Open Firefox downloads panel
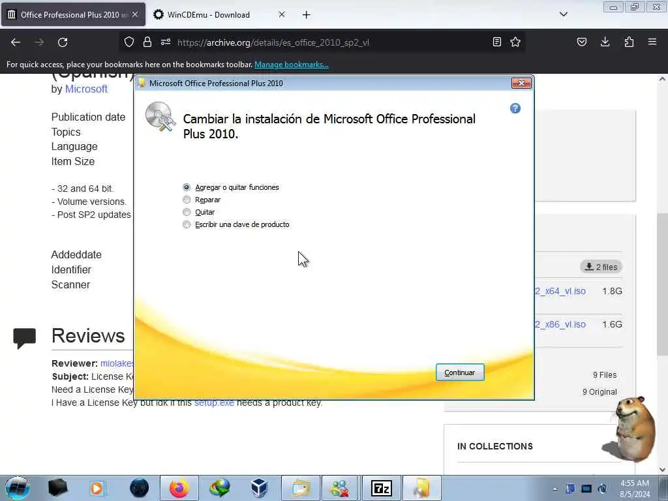Image resolution: width=668 pixels, height=501 pixels. 605,42
